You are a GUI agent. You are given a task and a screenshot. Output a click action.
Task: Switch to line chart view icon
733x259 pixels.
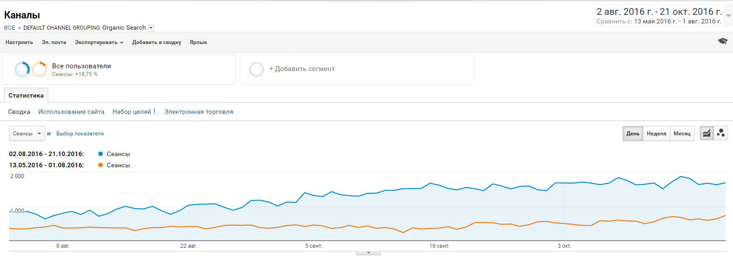coord(706,134)
